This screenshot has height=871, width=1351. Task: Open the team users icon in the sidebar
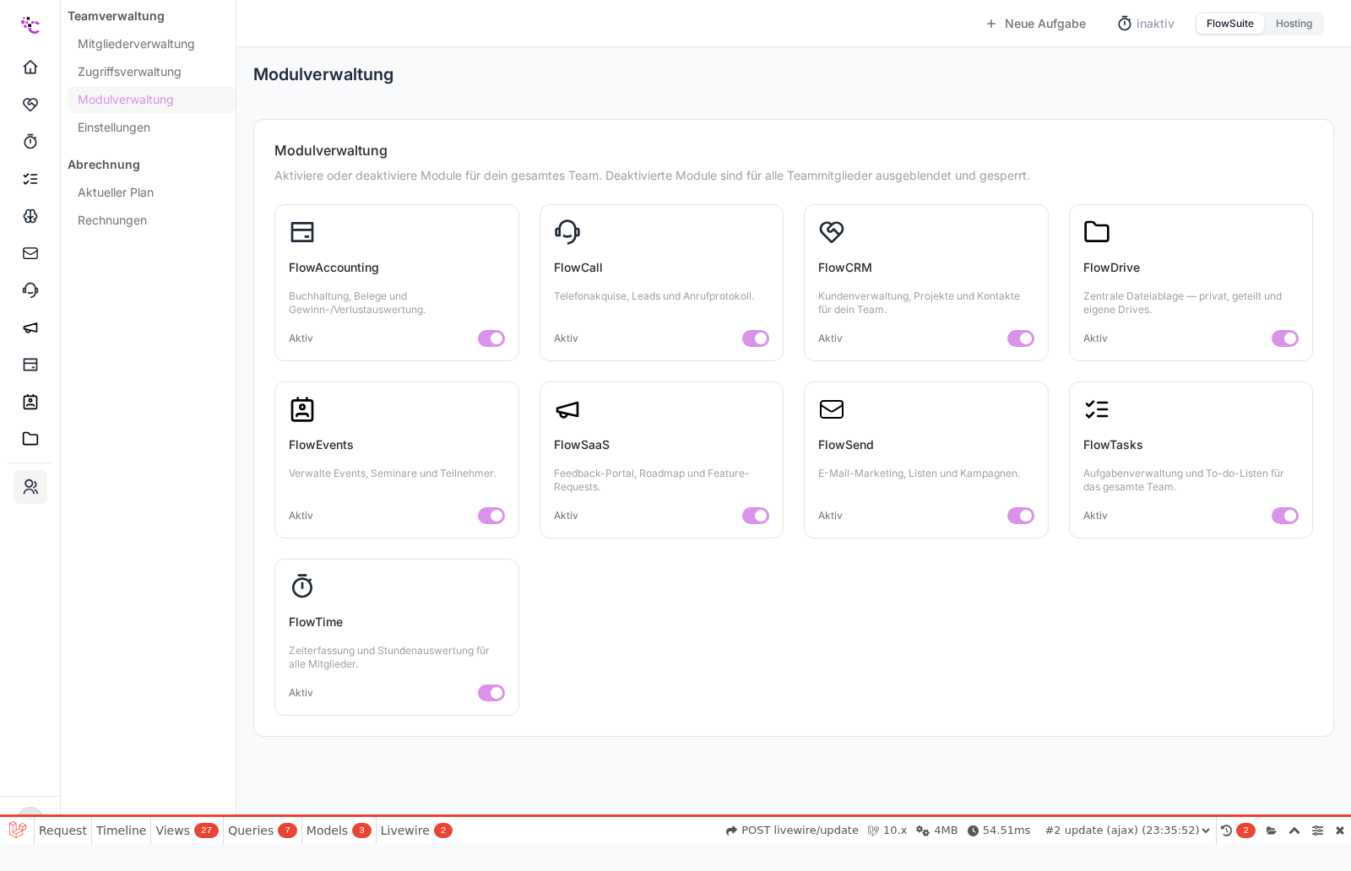tap(30, 487)
